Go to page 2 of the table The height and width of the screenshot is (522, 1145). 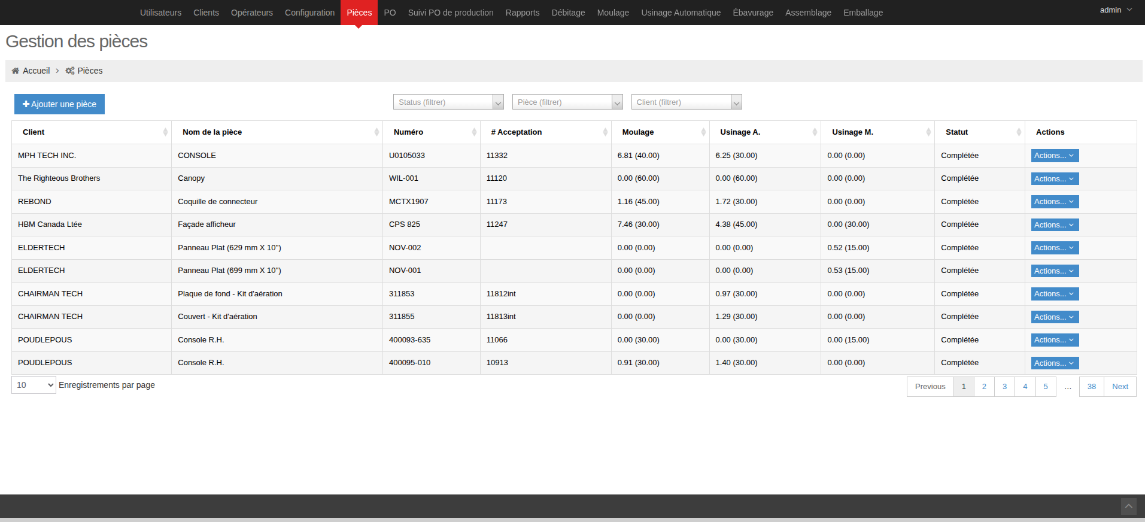coord(984,387)
